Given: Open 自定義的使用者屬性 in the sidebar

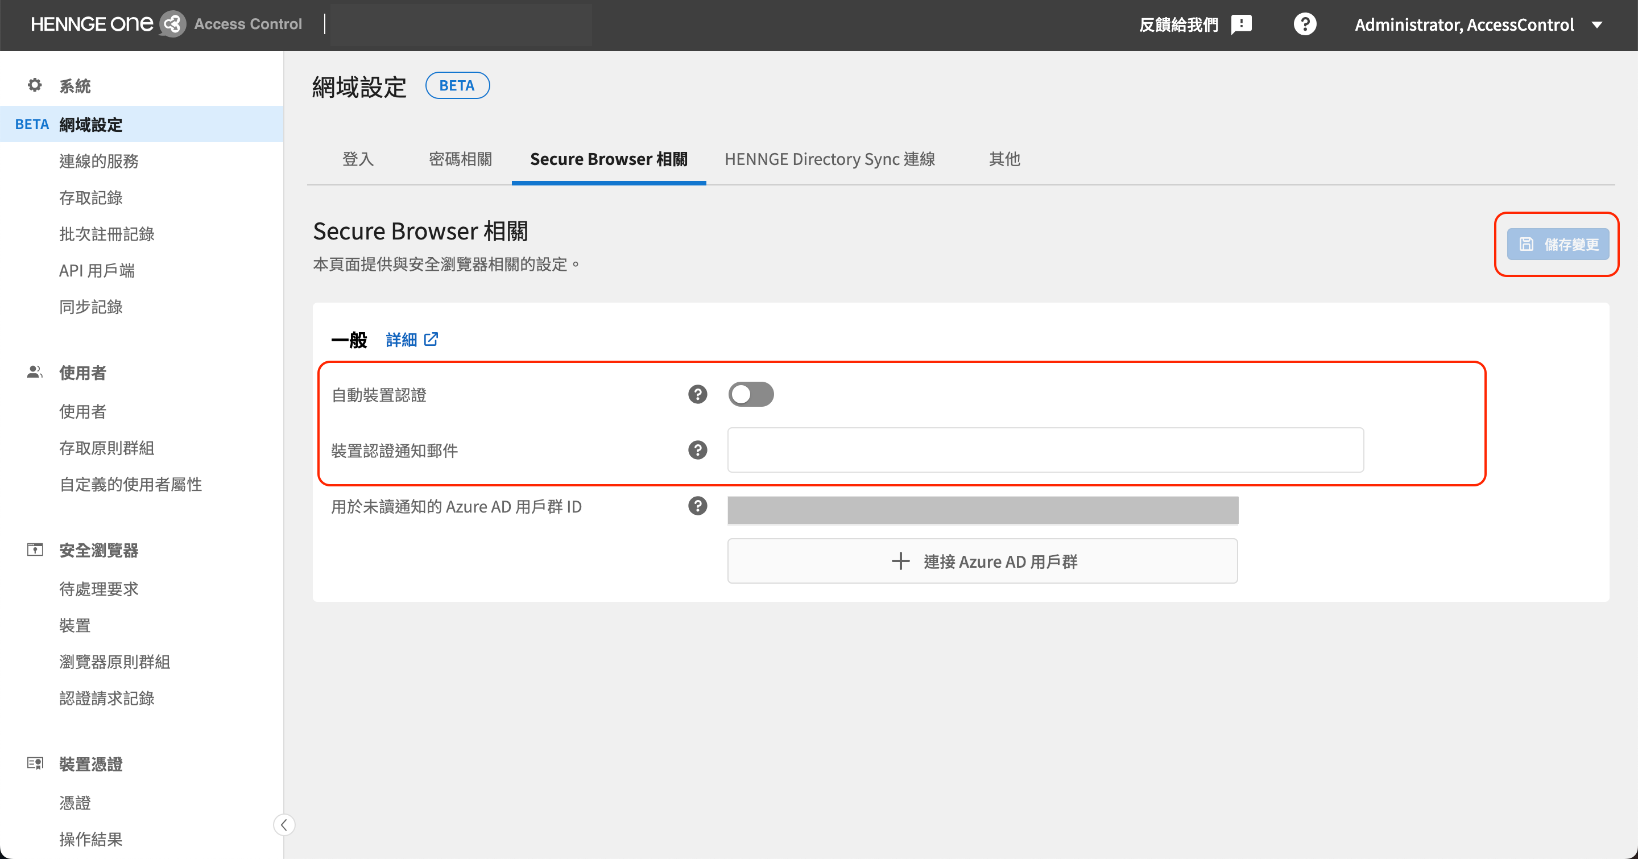Looking at the screenshot, I should point(130,485).
